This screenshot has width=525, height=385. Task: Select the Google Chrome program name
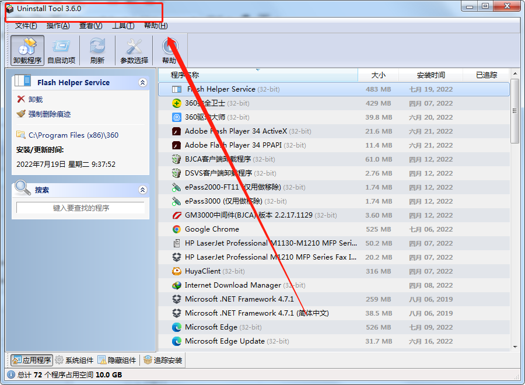coord(212,229)
